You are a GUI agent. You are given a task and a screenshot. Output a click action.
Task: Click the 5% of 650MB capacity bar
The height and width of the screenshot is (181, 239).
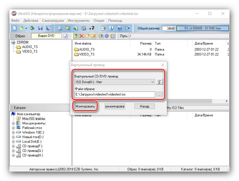203,28
